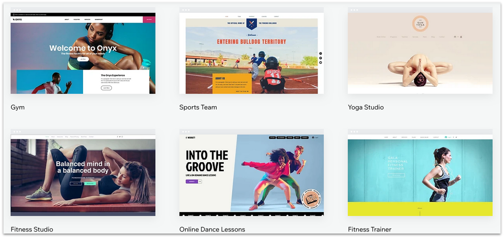Click the Twitter icon in the Fitness Trainer header
Viewport: 504px width, 238px height.
456,136
